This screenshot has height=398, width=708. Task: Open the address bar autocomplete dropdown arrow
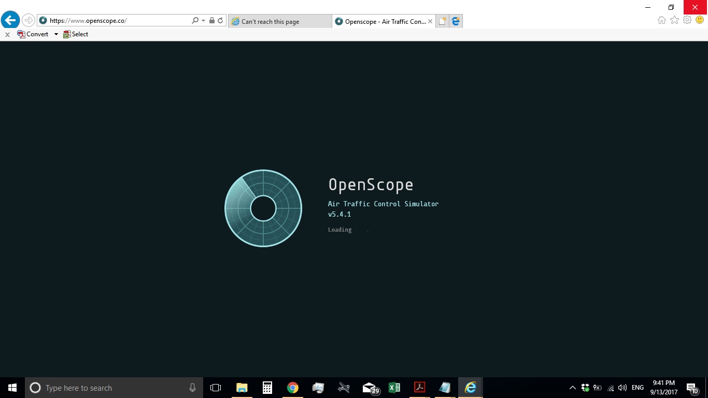203,20
